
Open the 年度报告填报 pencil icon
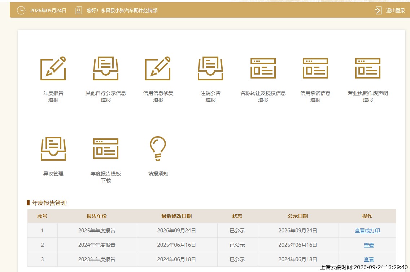tap(53, 68)
